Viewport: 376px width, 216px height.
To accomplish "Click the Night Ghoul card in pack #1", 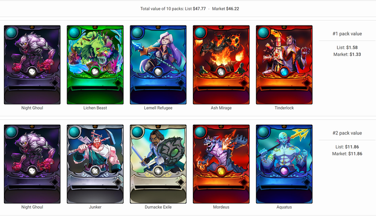I will point(32,65).
